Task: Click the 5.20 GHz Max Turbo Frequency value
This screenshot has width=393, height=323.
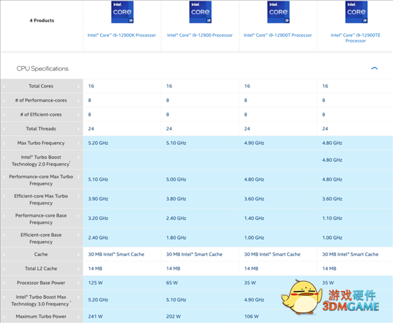Action: pos(98,143)
